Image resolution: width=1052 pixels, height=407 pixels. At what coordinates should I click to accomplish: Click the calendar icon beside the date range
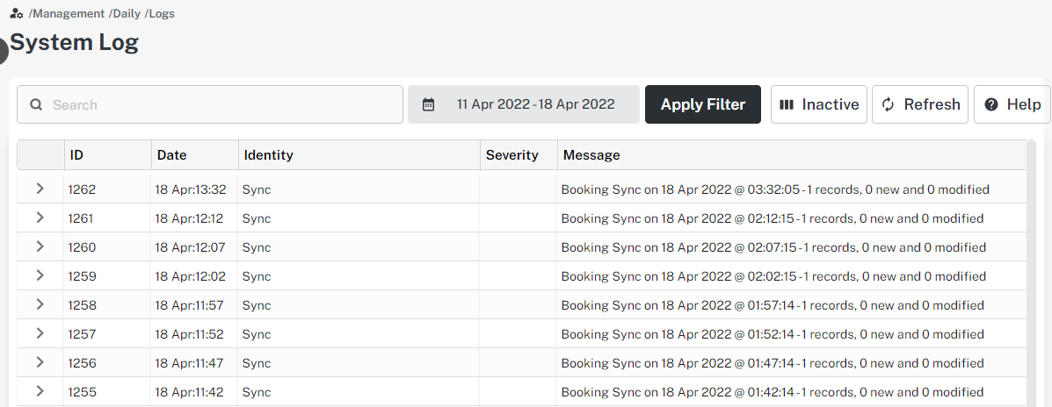point(429,104)
